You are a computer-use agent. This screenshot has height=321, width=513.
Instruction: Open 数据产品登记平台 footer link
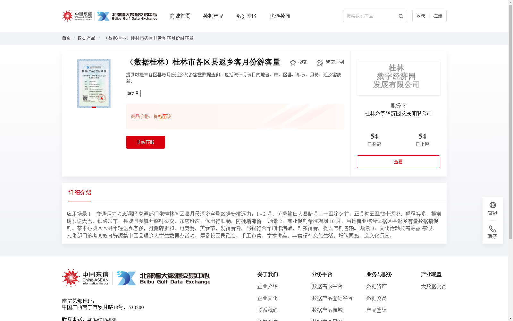tap(332, 298)
